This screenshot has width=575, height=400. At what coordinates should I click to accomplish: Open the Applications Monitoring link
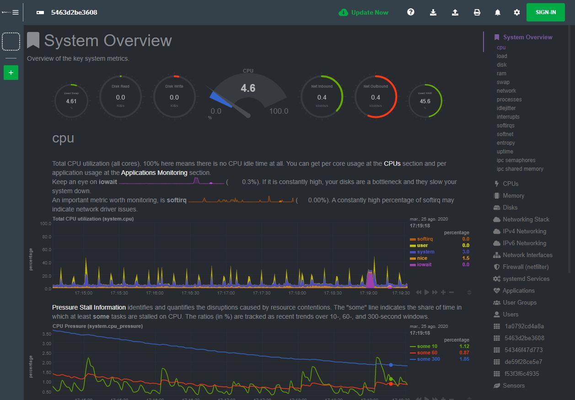click(154, 173)
